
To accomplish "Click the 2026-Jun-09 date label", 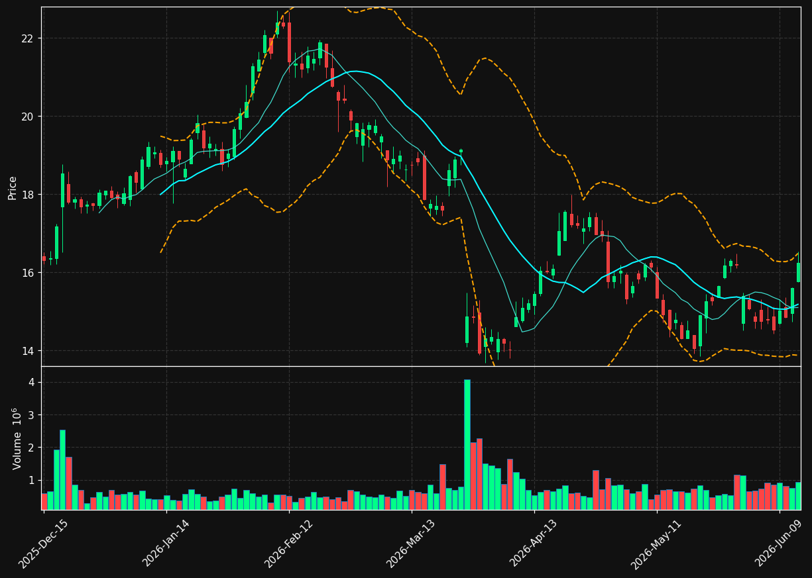I will pos(779,544).
